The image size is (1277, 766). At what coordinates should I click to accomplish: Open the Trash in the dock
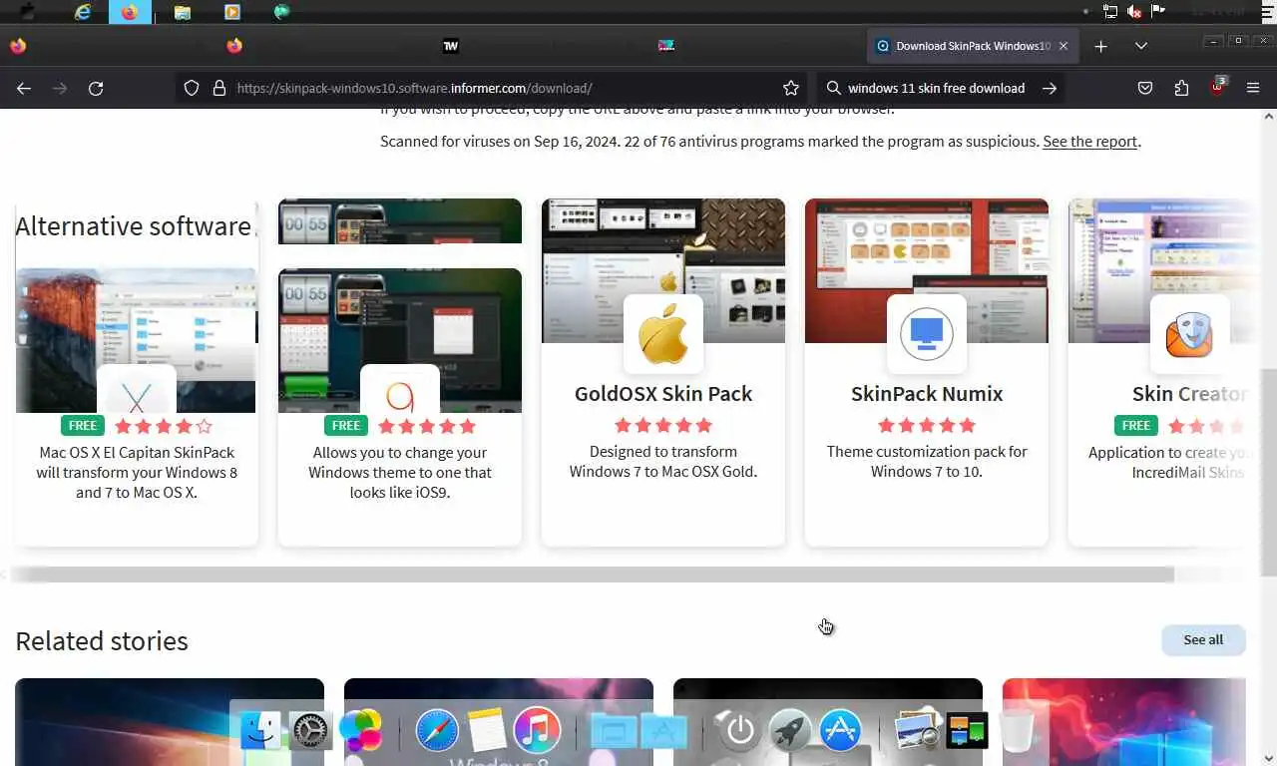click(1018, 731)
